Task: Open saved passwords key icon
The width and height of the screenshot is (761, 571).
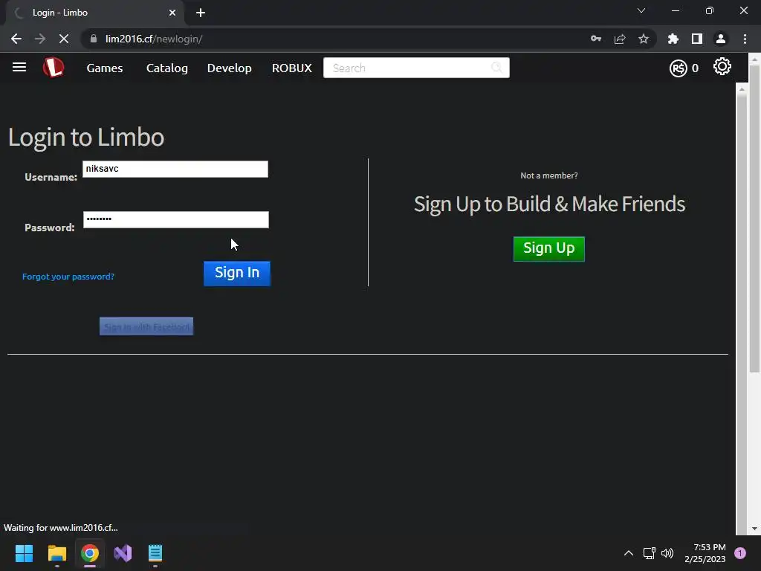Action: pyautogui.click(x=596, y=39)
